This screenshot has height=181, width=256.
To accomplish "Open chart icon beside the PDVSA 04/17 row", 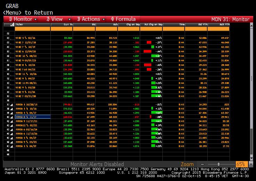I will (11, 113).
